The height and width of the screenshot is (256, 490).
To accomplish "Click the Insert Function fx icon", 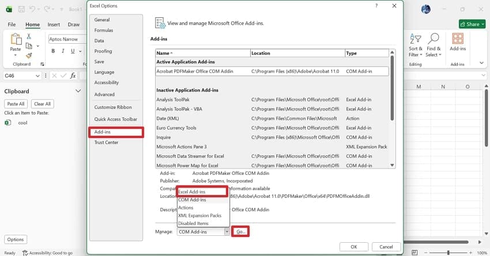I will point(73,75).
